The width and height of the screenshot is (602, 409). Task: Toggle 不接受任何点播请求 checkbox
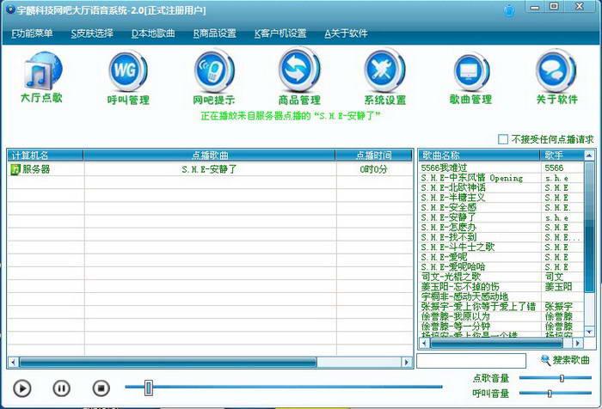502,139
